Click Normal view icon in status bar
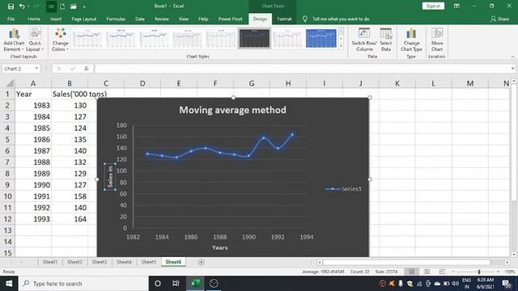 point(411,272)
